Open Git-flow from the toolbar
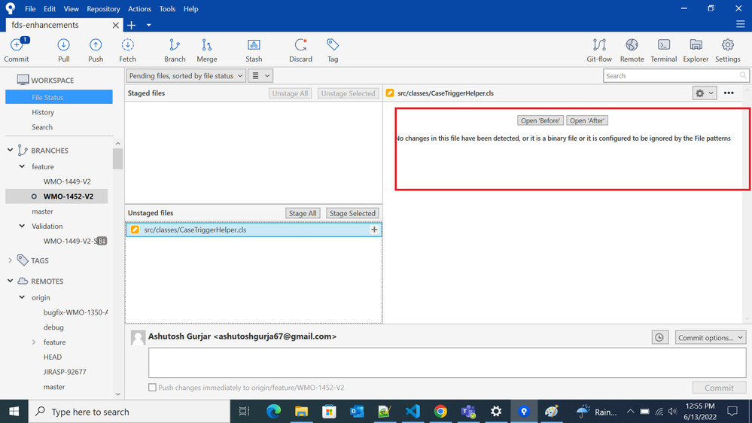Viewport: 752px width, 423px height. [x=599, y=50]
